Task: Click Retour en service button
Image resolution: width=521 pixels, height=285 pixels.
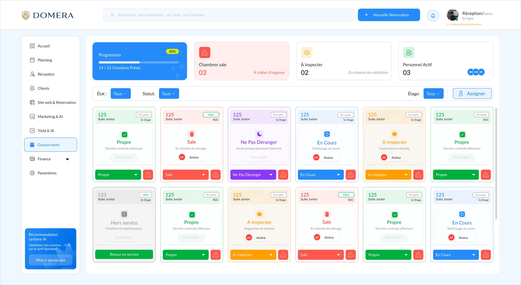Action: (x=124, y=254)
